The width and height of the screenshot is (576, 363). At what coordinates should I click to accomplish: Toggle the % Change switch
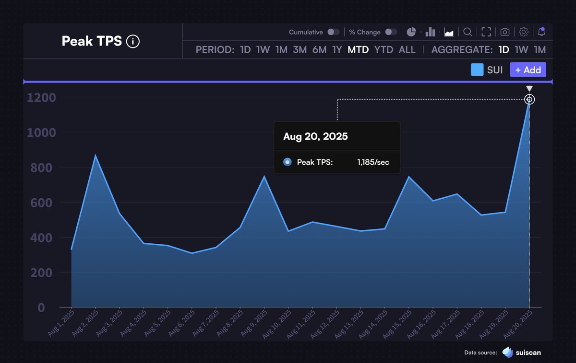391,32
